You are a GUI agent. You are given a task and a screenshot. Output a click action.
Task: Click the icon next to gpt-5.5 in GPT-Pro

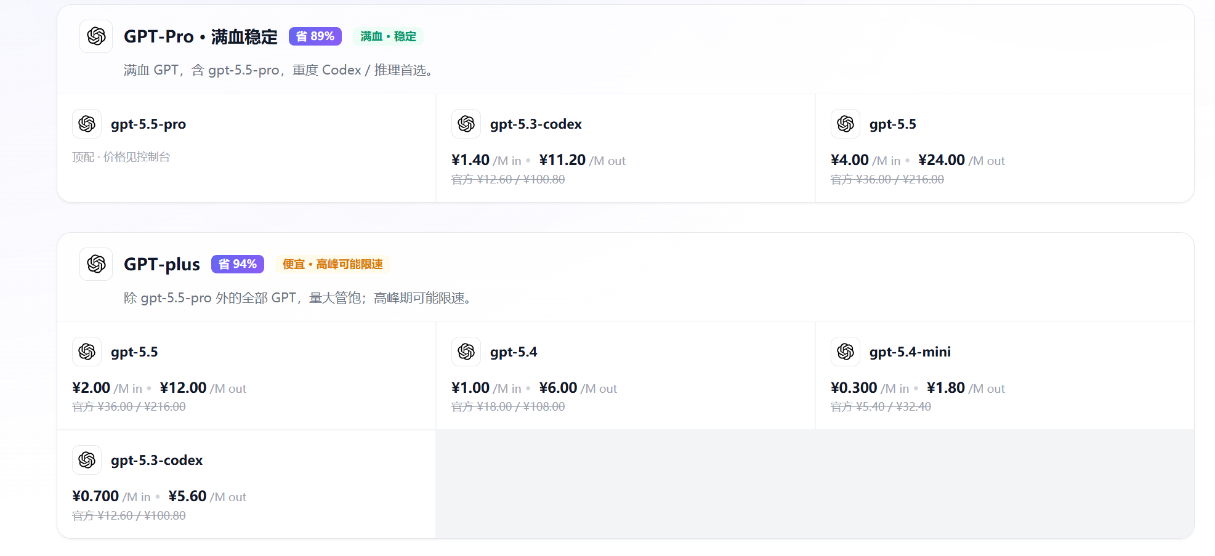[846, 124]
